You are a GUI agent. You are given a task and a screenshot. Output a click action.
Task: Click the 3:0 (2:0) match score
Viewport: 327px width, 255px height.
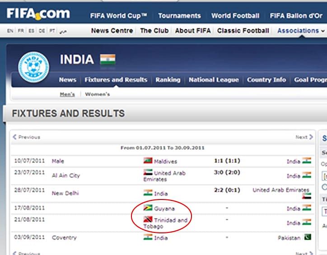227,172
